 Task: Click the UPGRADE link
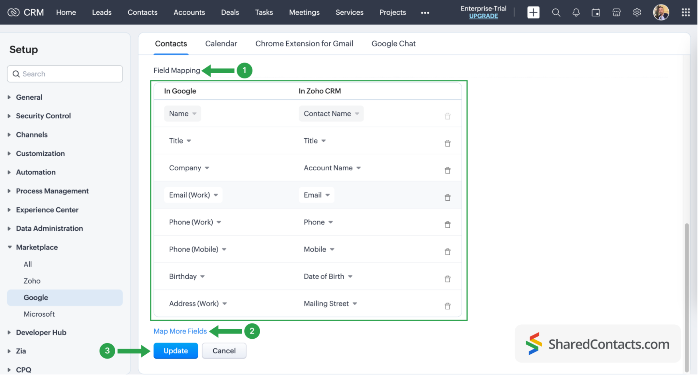483,16
